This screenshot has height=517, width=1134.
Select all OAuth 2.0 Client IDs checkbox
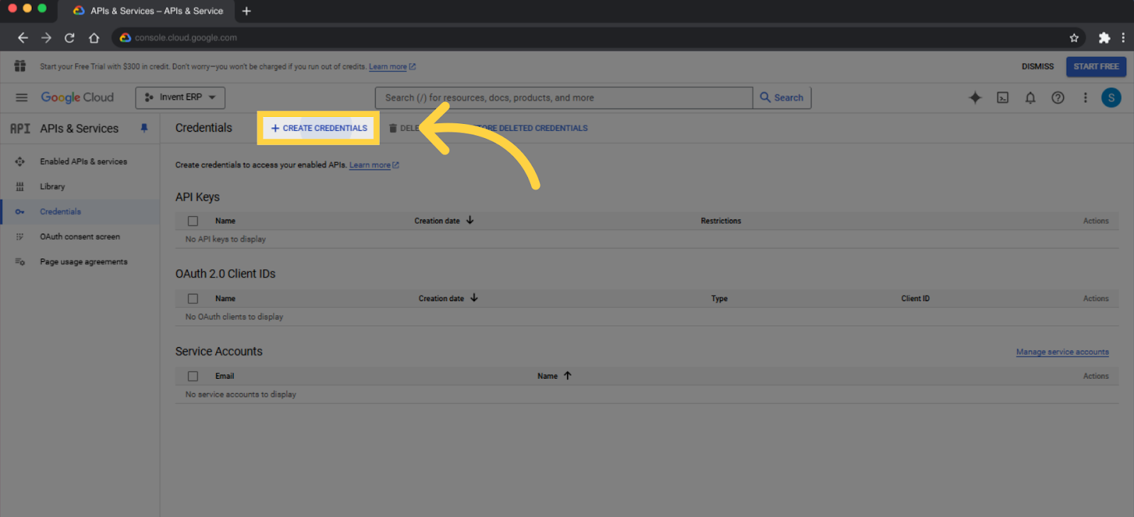(x=193, y=299)
